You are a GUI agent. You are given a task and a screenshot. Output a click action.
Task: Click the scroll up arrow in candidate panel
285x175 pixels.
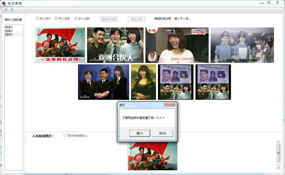tap(278, 142)
